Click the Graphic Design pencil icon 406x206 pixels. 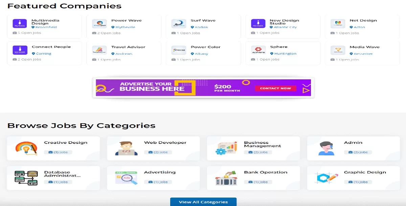[x=326, y=178]
